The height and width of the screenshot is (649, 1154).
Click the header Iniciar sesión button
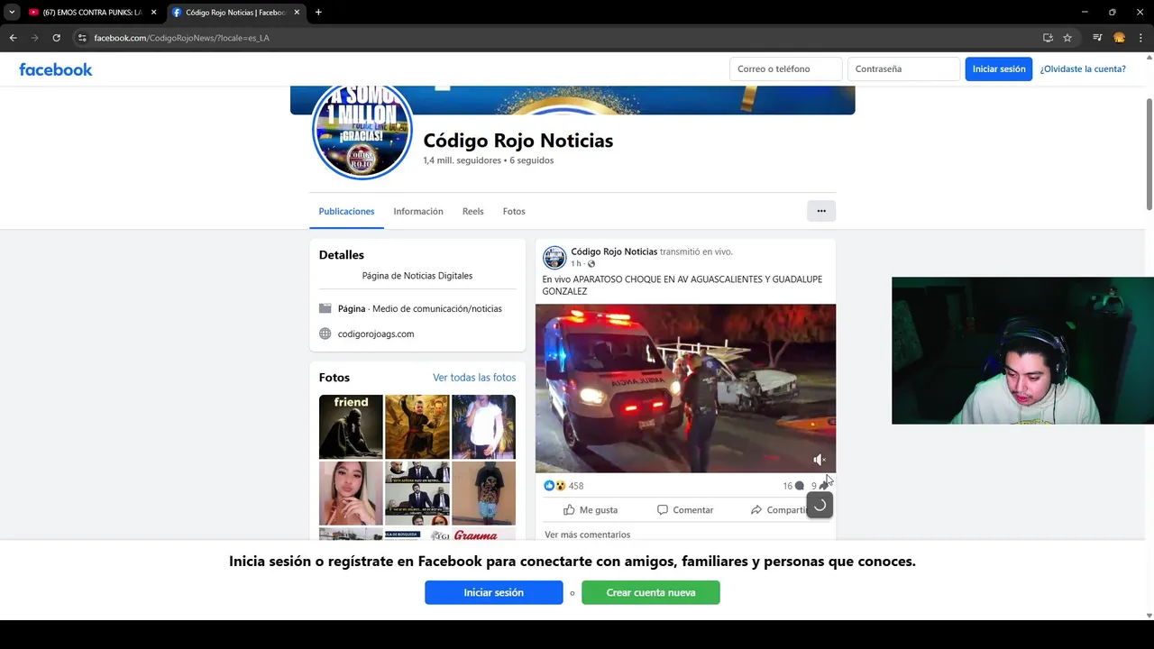(999, 69)
